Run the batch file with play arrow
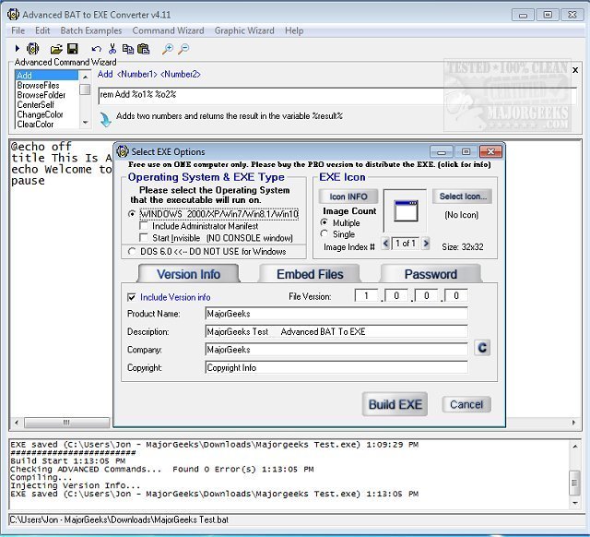Screen dimensions: 590x537 [17, 49]
